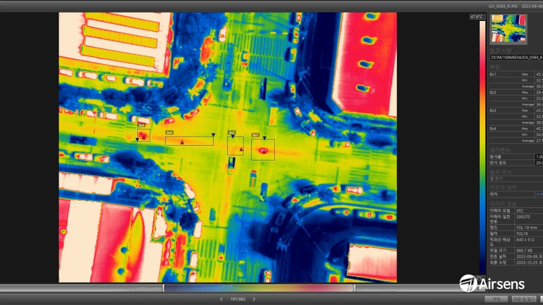Select the Bx3 Max measurement row
The height and width of the screenshot is (305, 543).
point(516,111)
